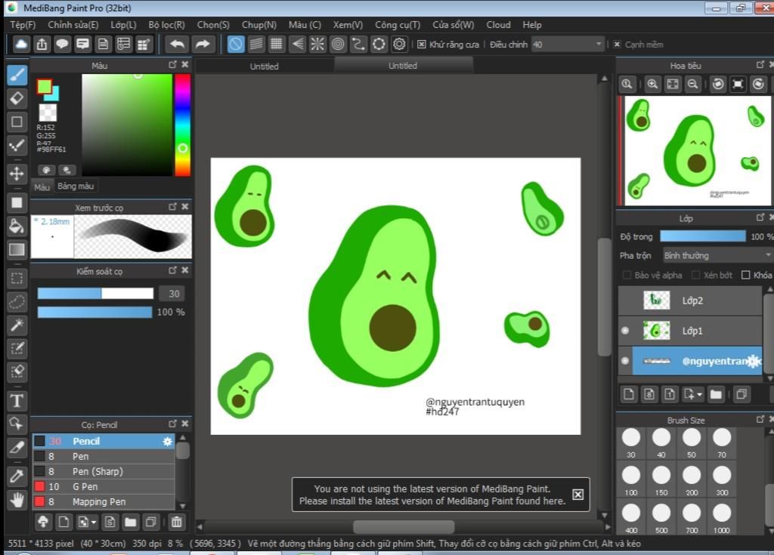Select the Lasso selection tool
Viewport: 774px width, 555px height.
[17, 301]
